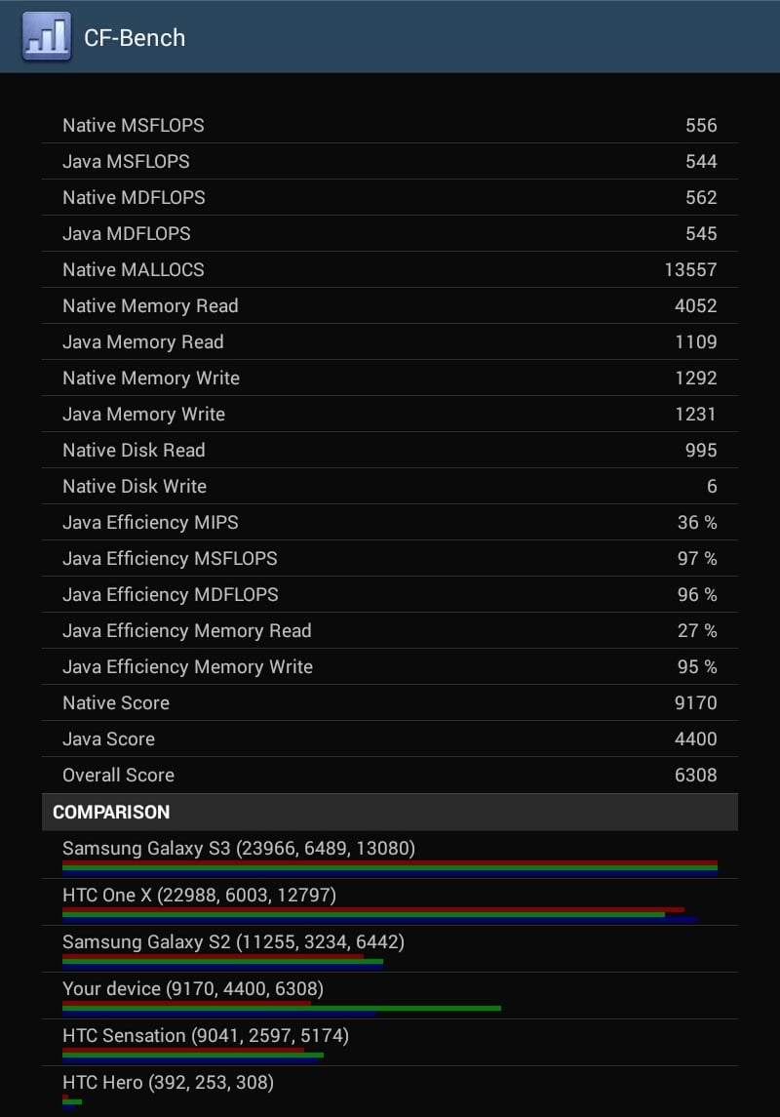This screenshot has height=1117, width=780.
Task: Tap the Native MALLOCS 13557 row
Action: tap(390, 270)
